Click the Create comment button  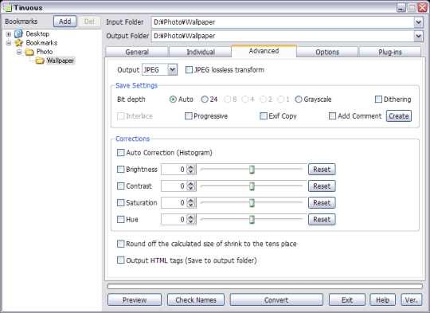(399, 116)
